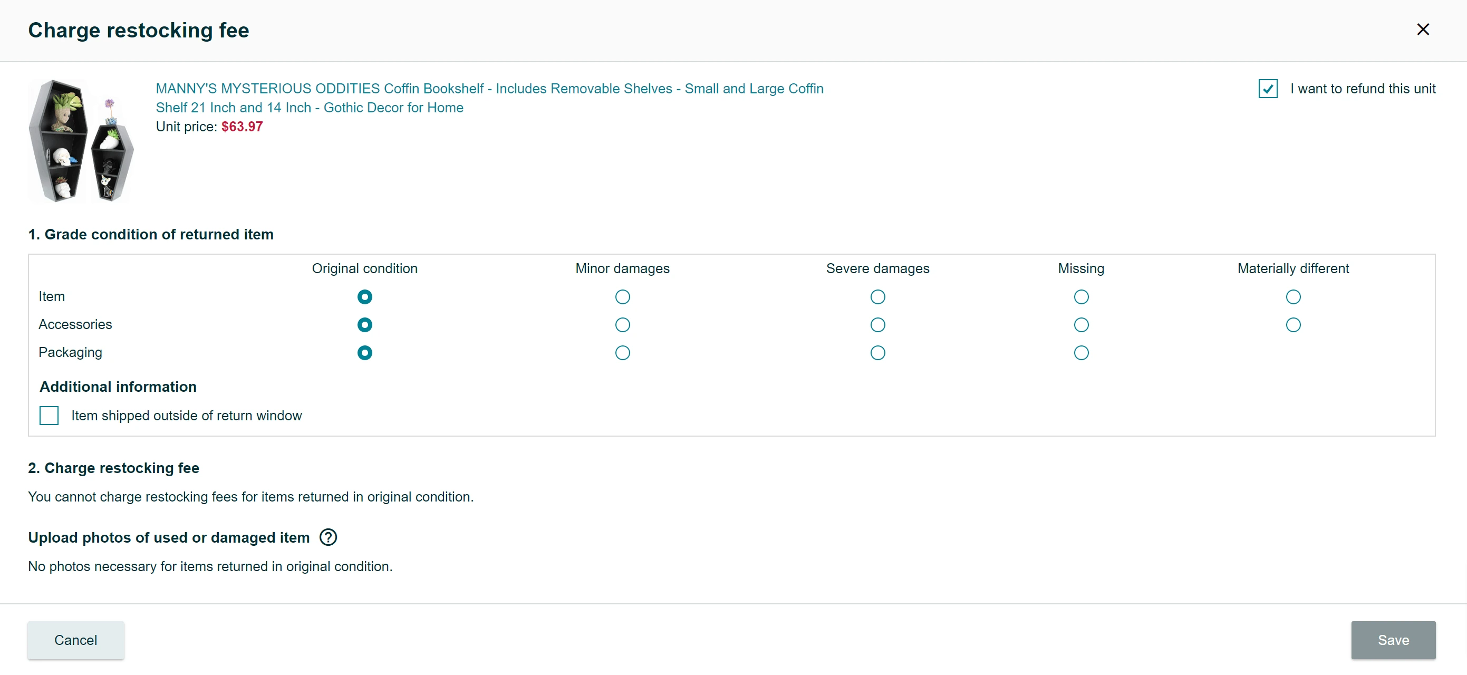Close the Charge restocking fee dialog
The image size is (1467, 675).
click(1423, 30)
